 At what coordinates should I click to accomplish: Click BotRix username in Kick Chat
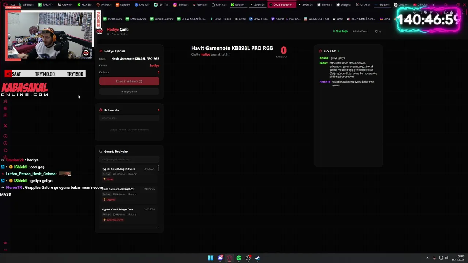tap(323, 63)
